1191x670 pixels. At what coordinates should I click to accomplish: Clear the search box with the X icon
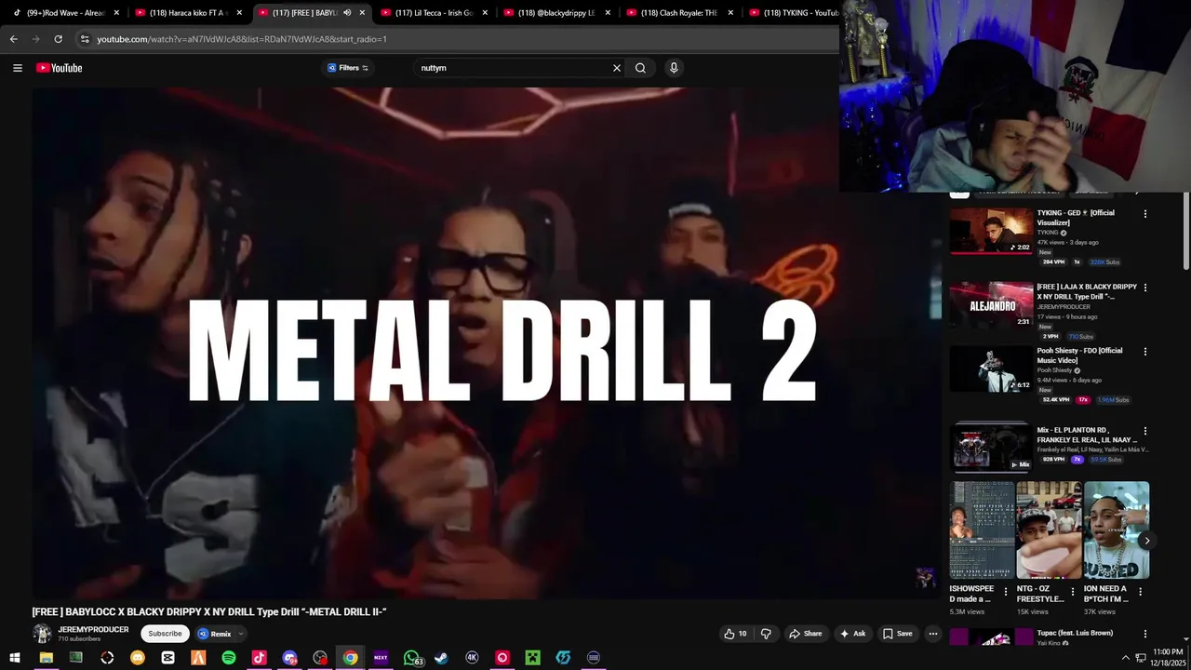pos(616,68)
